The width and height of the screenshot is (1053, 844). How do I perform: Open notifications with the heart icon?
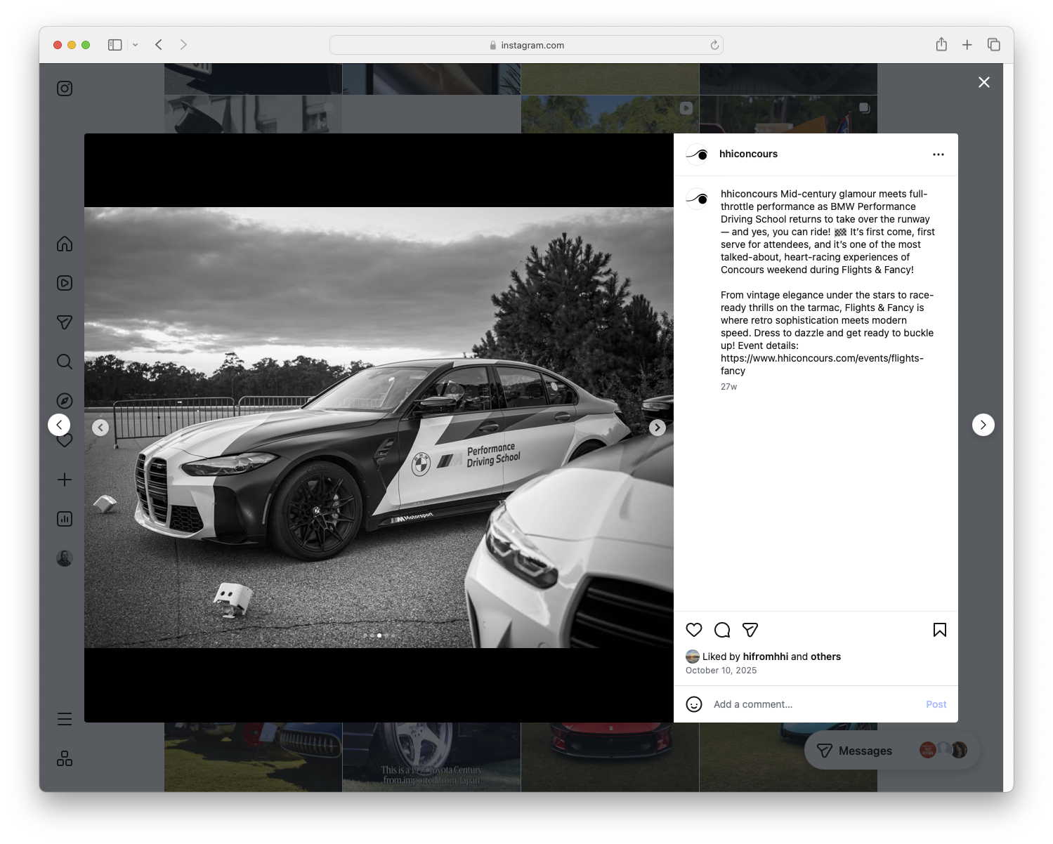tap(64, 440)
